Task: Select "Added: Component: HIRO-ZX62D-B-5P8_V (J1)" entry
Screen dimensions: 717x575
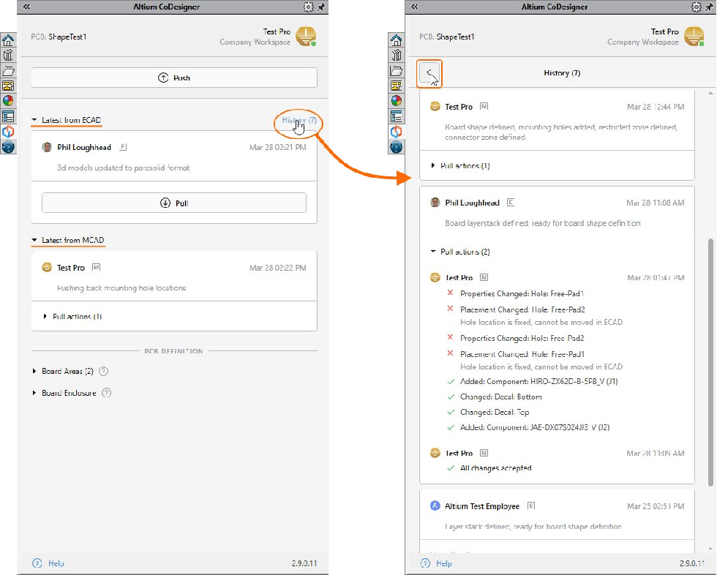Action: point(539,381)
